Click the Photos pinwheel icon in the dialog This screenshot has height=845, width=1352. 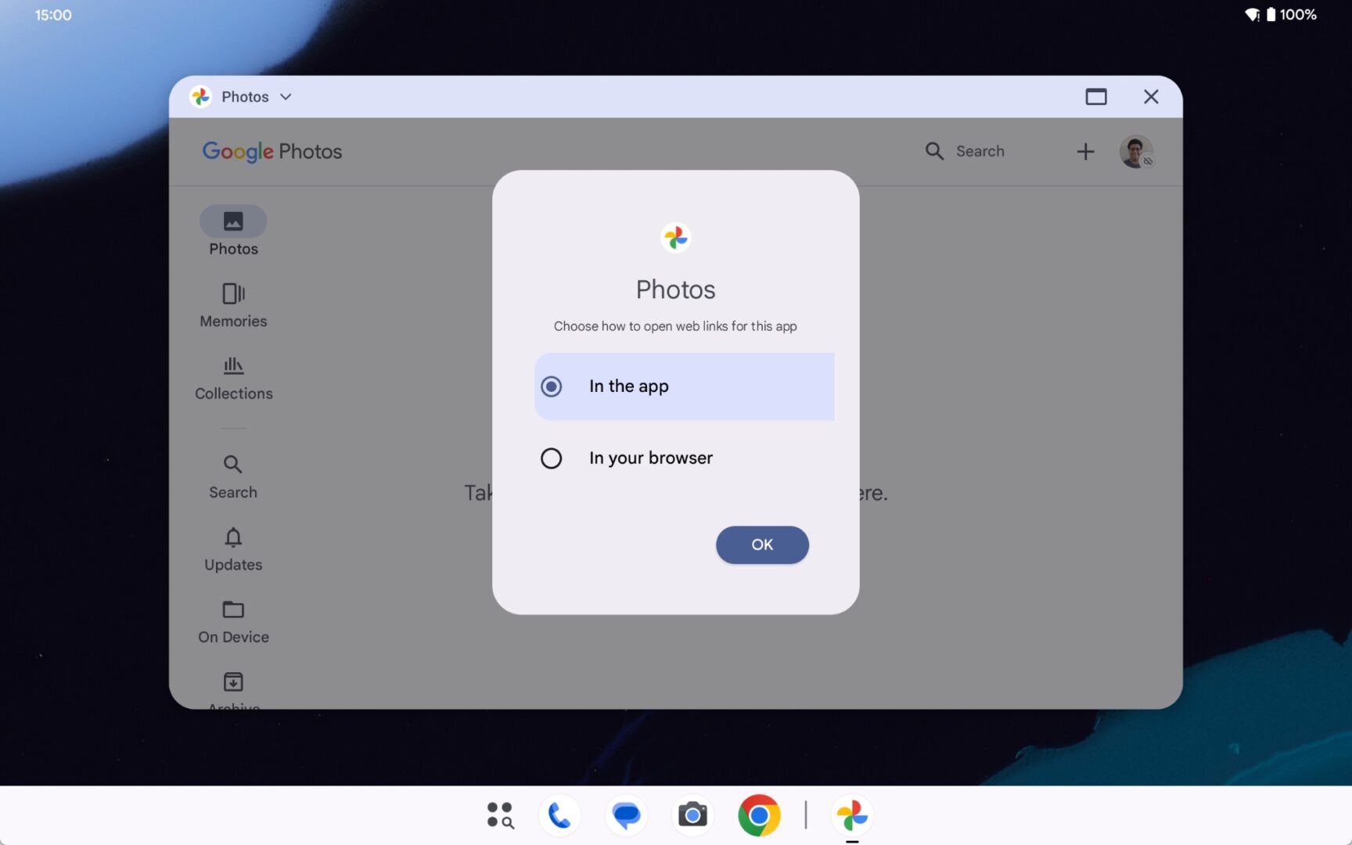pos(675,237)
